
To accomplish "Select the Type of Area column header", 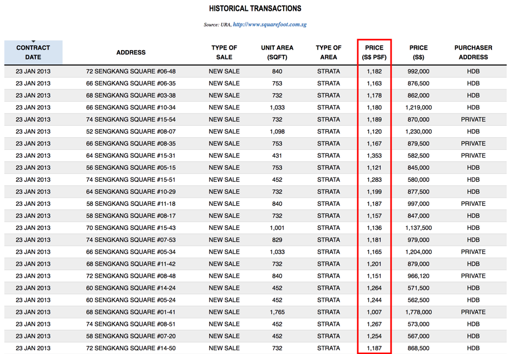I will 328,52.
